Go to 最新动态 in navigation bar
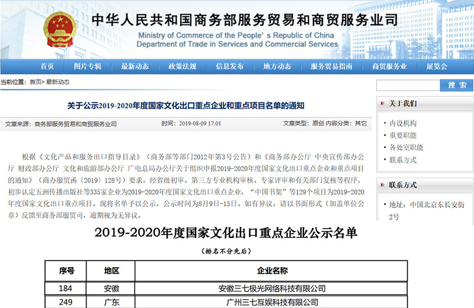This screenshot has width=474, height=308. click(x=134, y=66)
